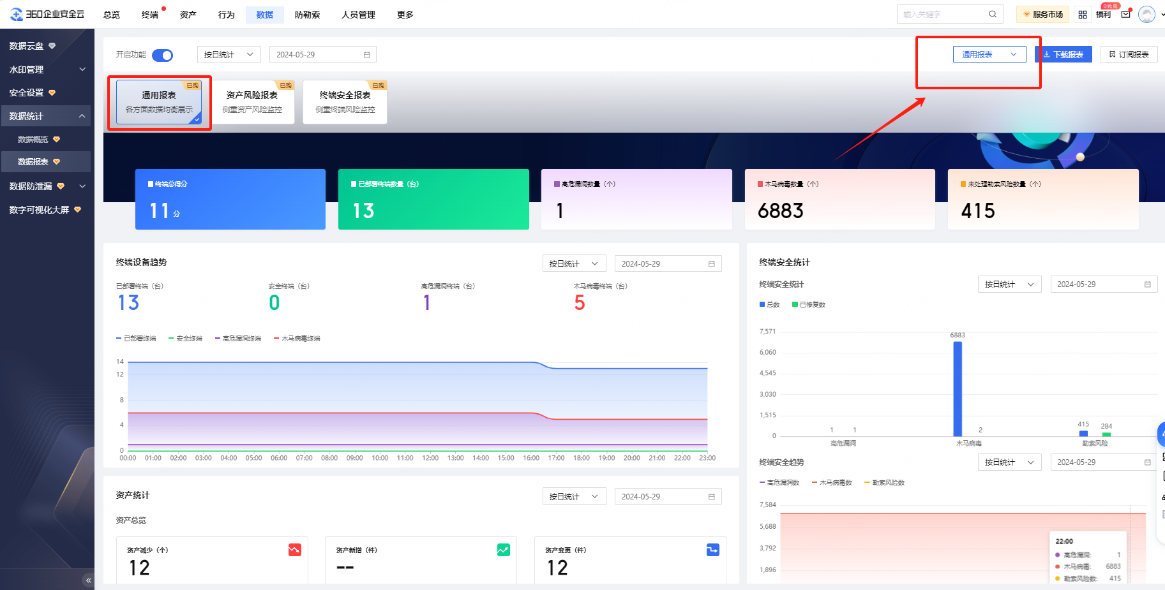Toggle 已部署终端 legend series
The image size is (1165, 590).
tap(136, 339)
